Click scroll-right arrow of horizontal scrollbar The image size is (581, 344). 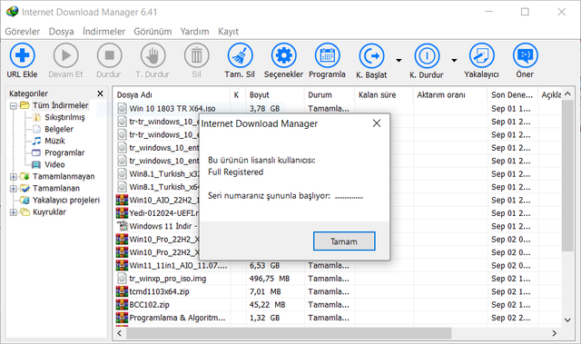tap(555, 333)
